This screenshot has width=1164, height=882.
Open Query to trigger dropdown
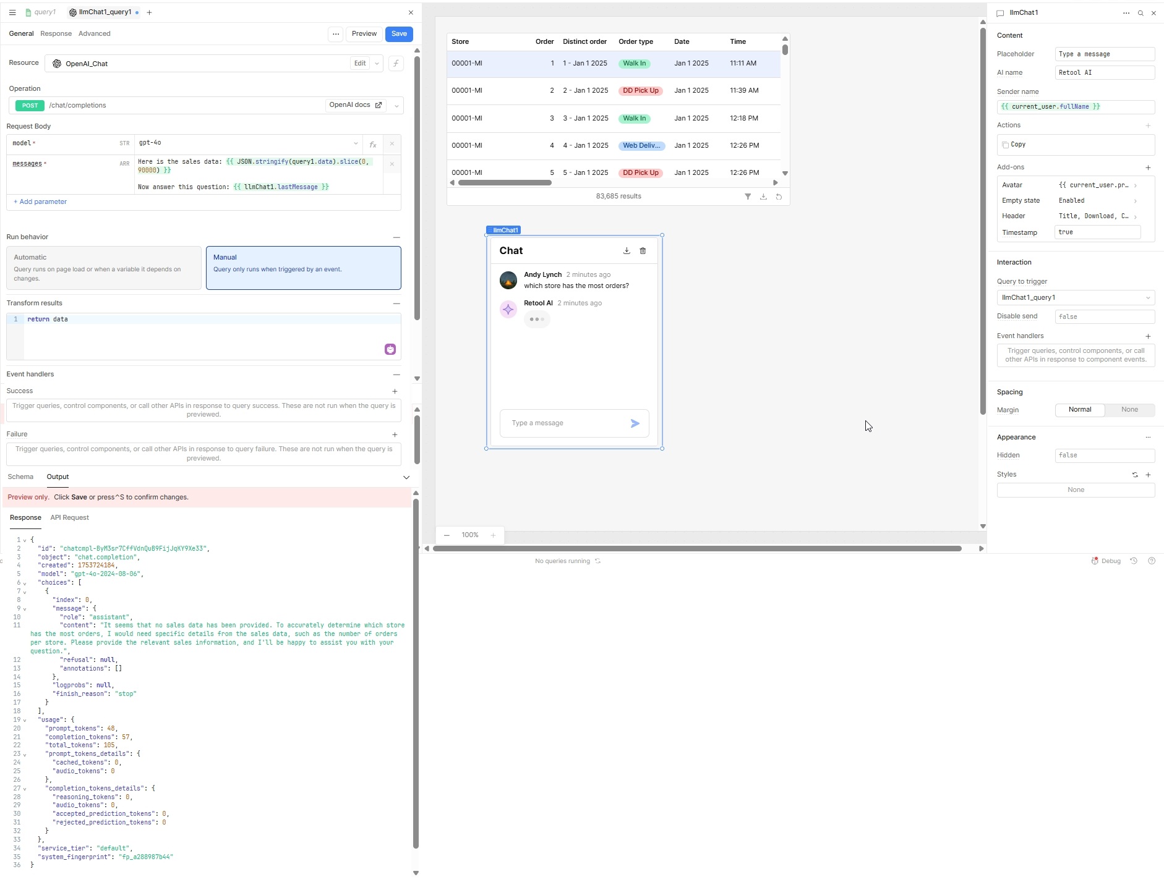click(1076, 298)
